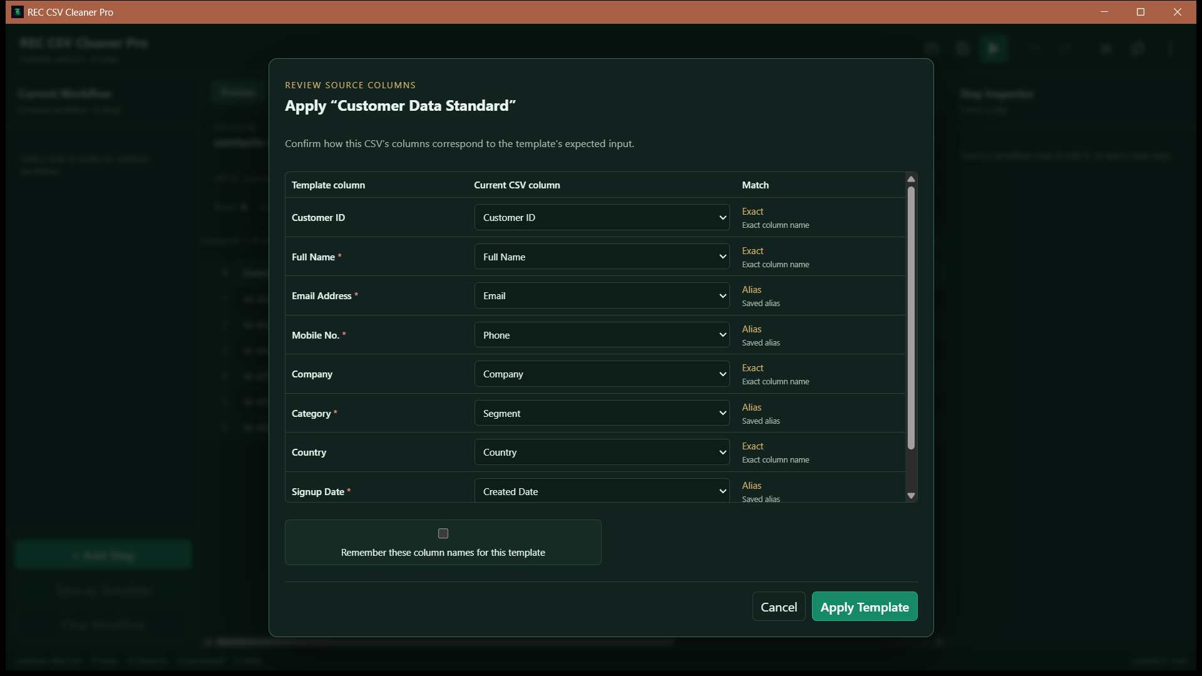Click the scroll down arrow in mapping table
The image size is (1202, 676).
pyautogui.click(x=911, y=496)
